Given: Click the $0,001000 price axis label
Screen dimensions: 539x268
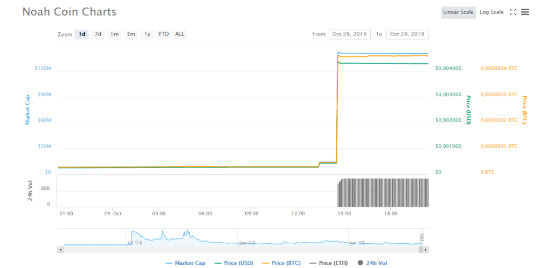Looking at the screenshot, I should pos(448,146).
